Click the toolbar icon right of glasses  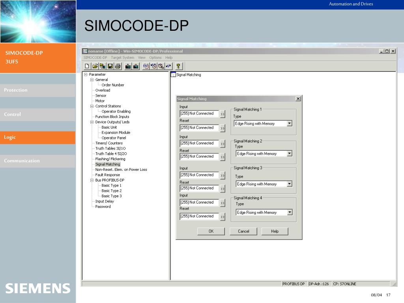(x=153, y=66)
